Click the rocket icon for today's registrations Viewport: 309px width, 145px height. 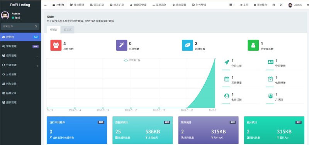point(227,62)
